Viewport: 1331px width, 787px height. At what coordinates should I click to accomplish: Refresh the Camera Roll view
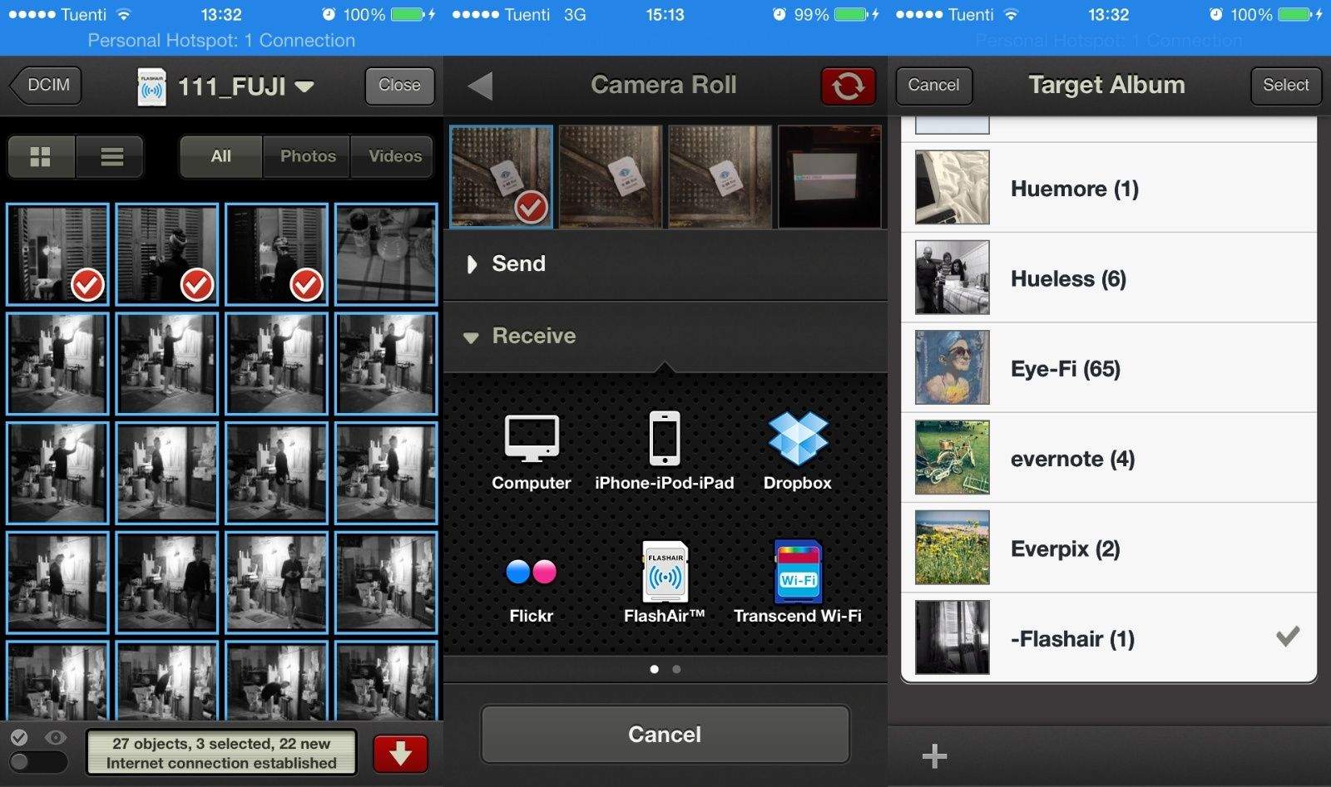[x=848, y=85]
